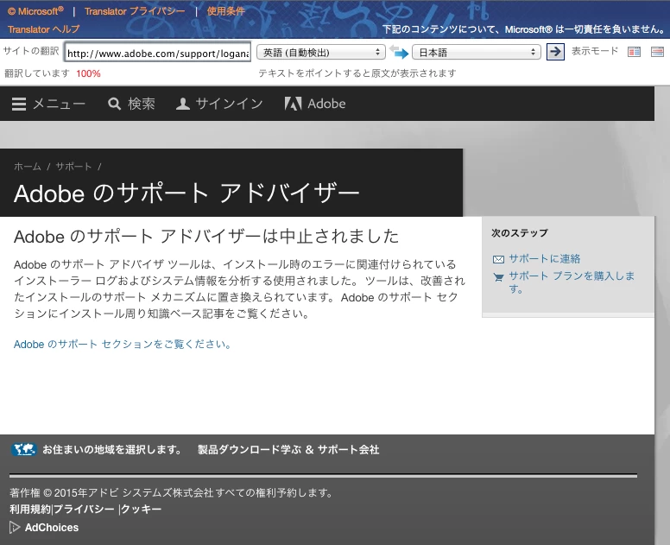The height and width of the screenshot is (545, 670).
Task: Click heading Adobe のサポート アドバイザーは中止されました
Action: (x=206, y=237)
